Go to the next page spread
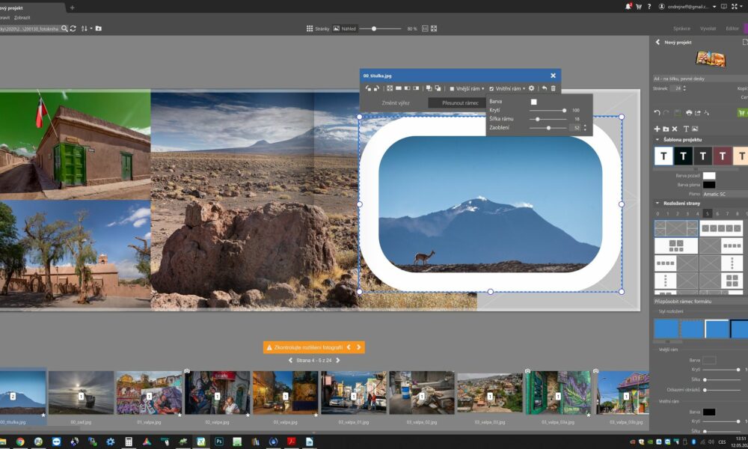Viewport: 748px width, 449px height. coord(338,361)
